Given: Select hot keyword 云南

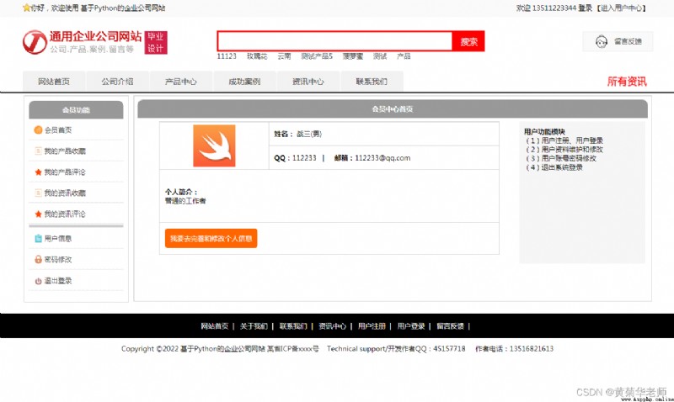Looking at the screenshot, I should [x=284, y=56].
